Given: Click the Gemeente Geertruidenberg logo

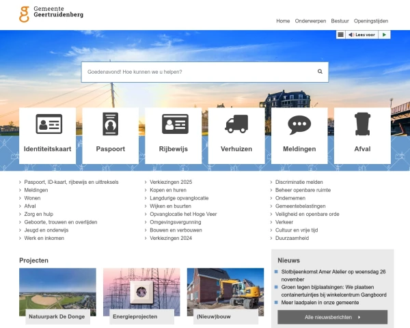Looking at the screenshot, I should [x=51, y=14].
